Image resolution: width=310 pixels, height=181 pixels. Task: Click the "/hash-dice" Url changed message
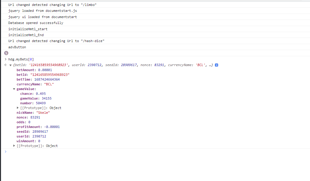(56, 41)
